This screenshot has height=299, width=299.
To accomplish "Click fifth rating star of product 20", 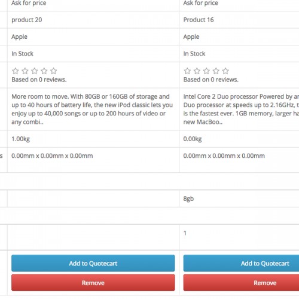I will pyautogui.click(x=54, y=71).
